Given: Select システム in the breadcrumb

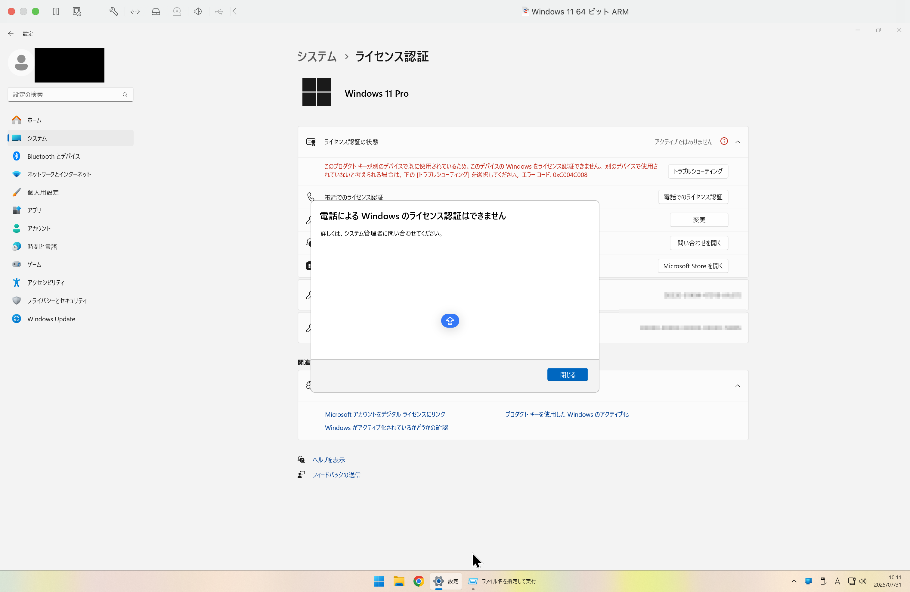Looking at the screenshot, I should [x=316, y=56].
